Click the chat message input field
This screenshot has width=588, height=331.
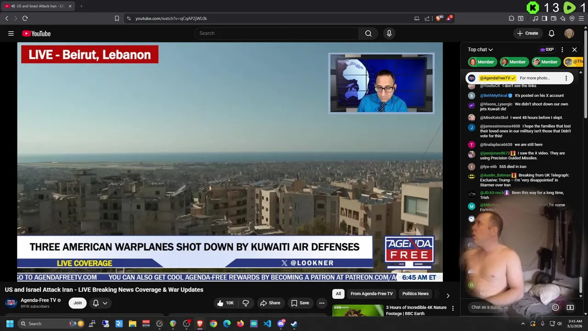tap(508, 307)
